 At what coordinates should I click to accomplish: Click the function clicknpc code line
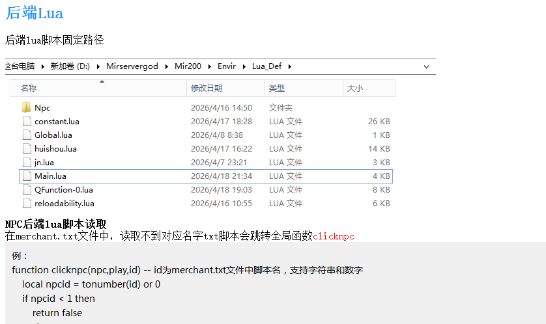188,270
